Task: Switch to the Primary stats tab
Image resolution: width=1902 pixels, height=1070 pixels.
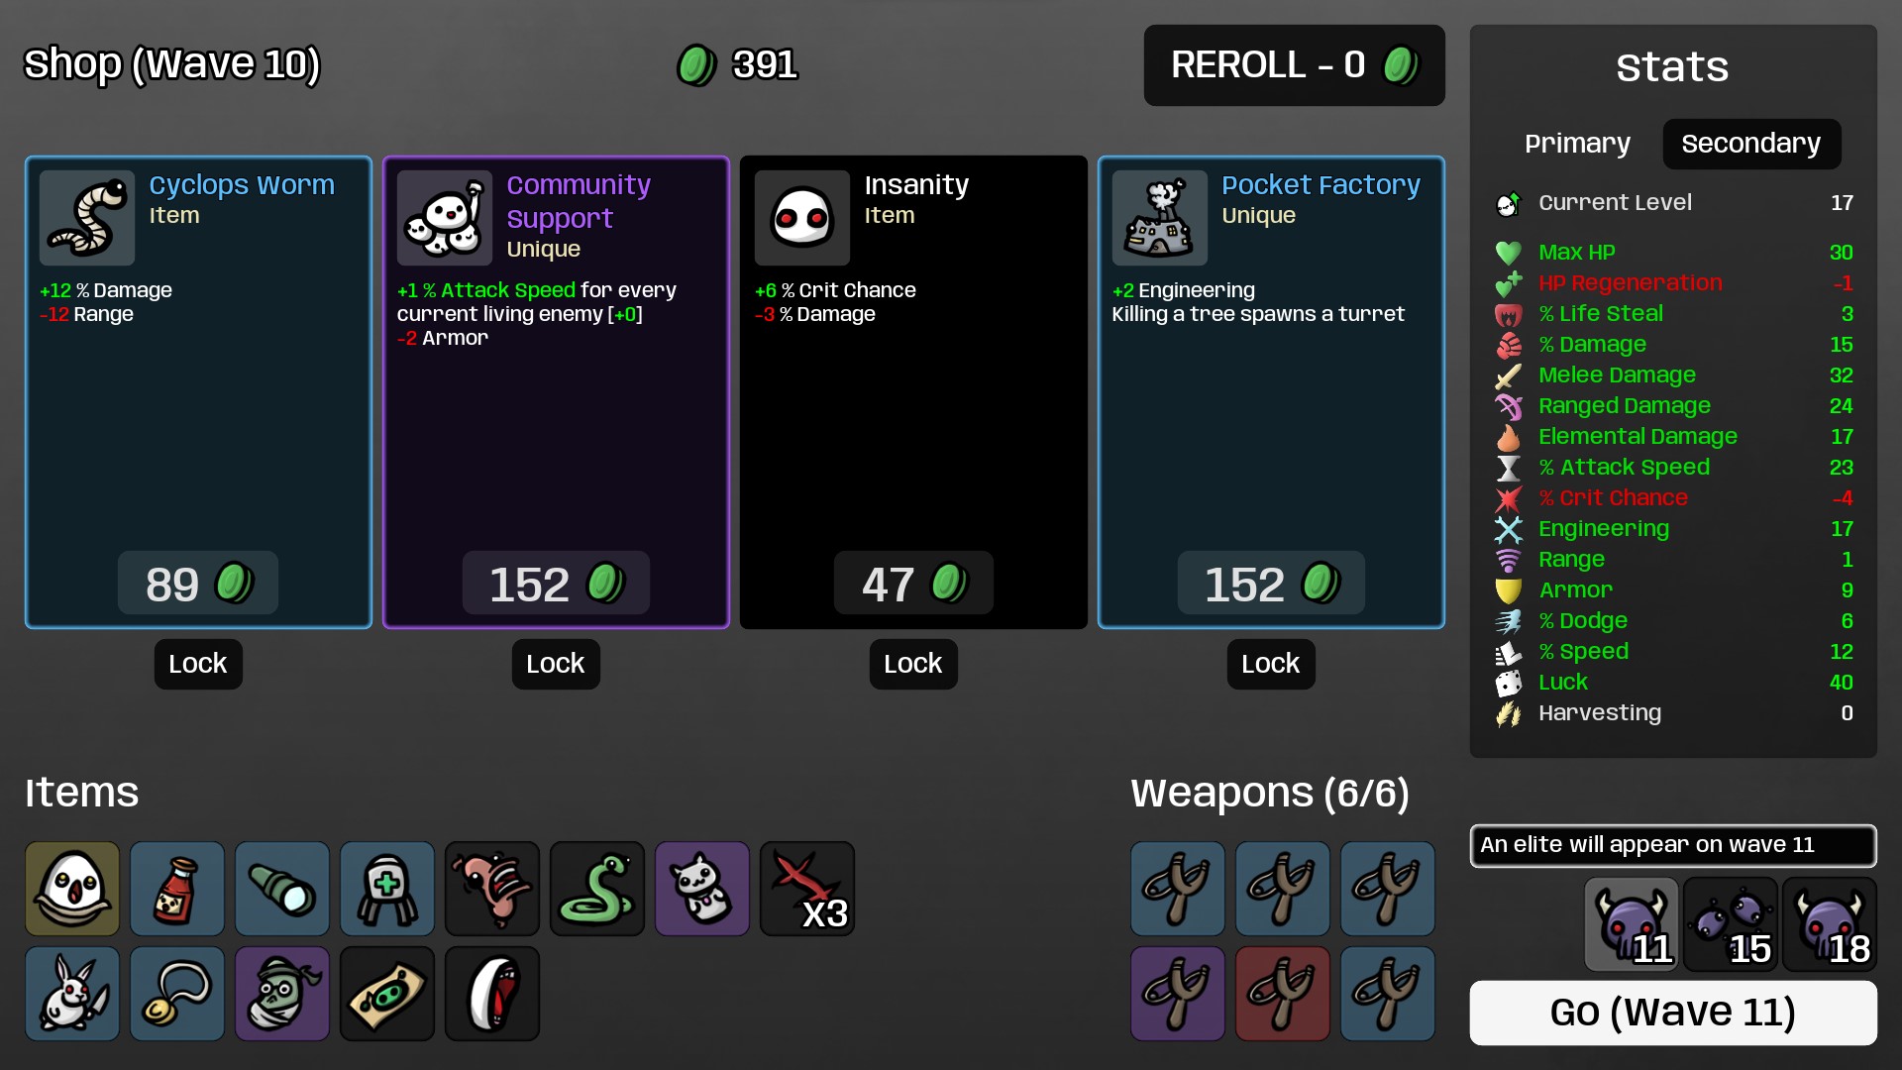Action: pos(1577,144)
